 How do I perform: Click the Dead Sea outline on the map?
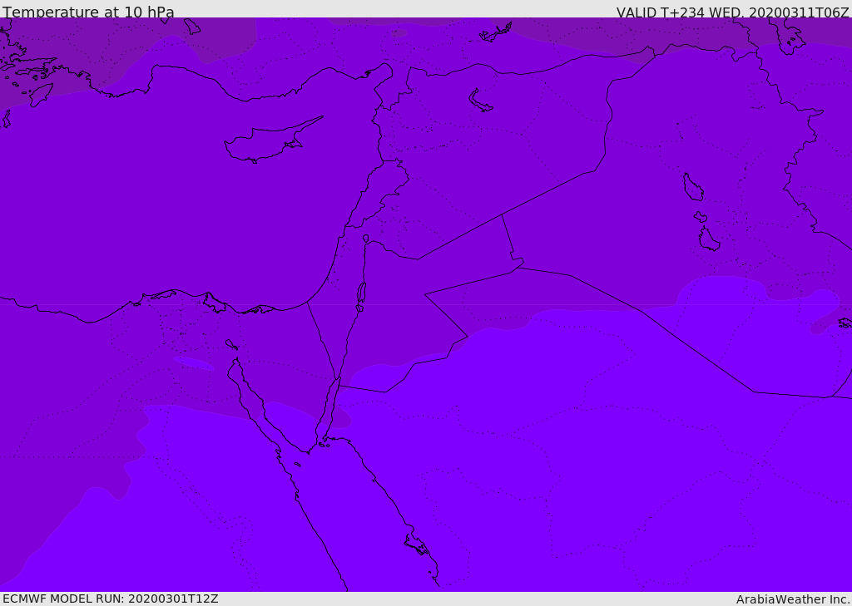pyautogui.click(x=361, y=295)
